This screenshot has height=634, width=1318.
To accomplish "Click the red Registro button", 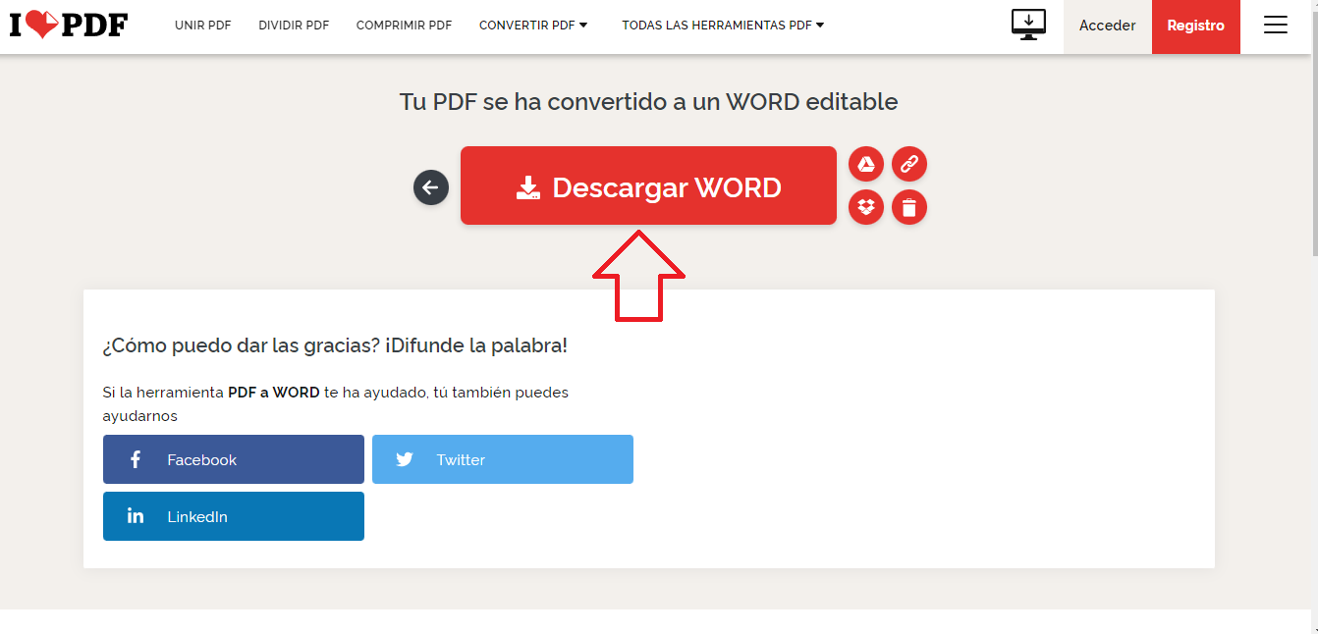I will coord(1195,26).
